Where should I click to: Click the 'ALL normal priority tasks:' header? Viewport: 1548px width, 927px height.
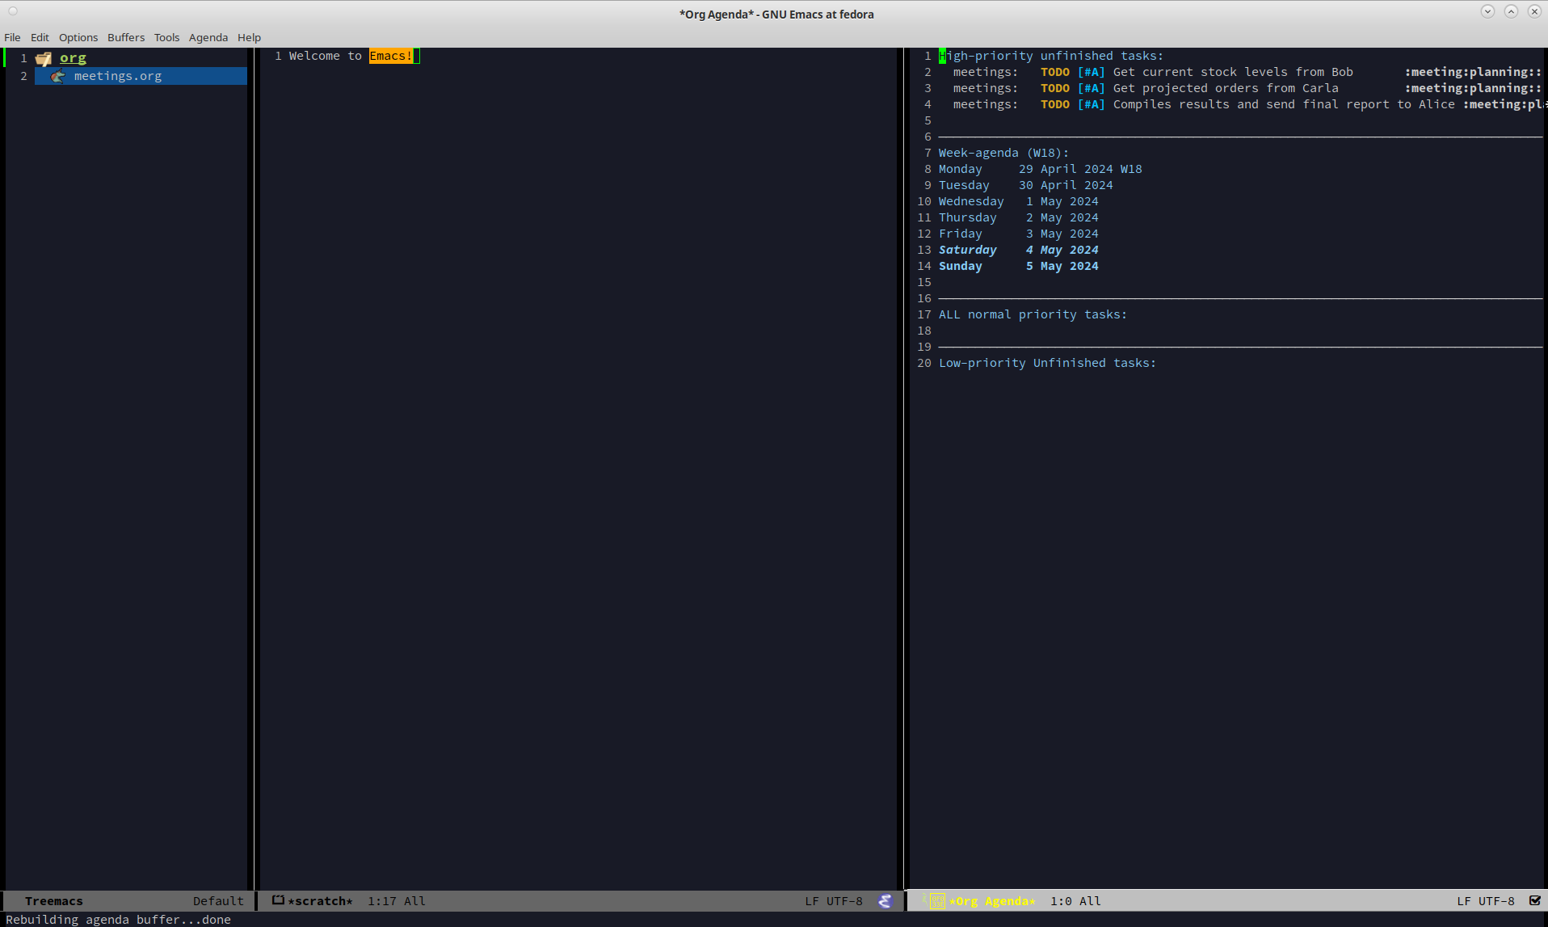1033,314
